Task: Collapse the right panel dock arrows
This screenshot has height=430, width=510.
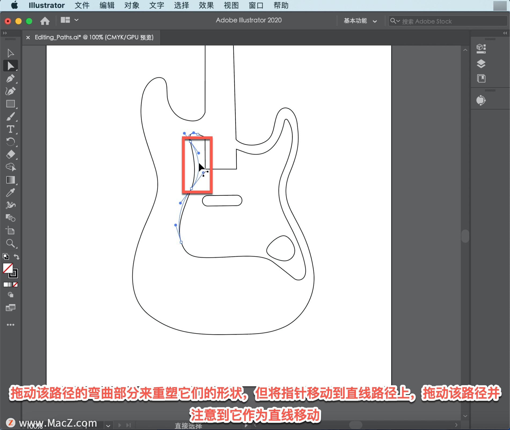Action: (x=505, y=33)
